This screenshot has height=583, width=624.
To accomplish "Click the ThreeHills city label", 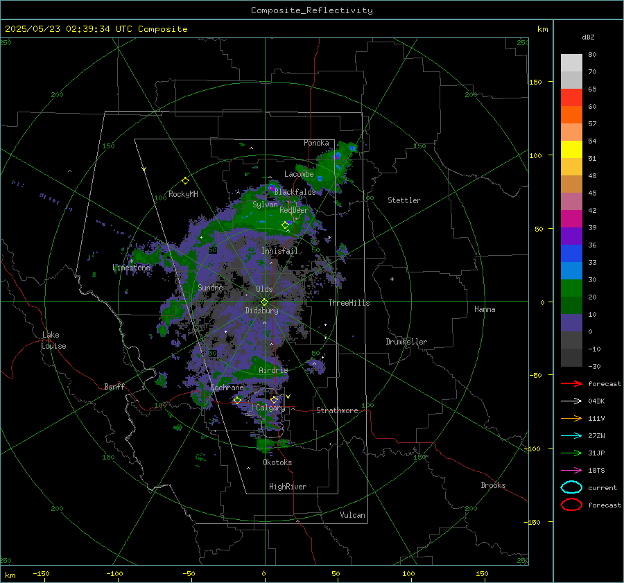I will 349,303.
